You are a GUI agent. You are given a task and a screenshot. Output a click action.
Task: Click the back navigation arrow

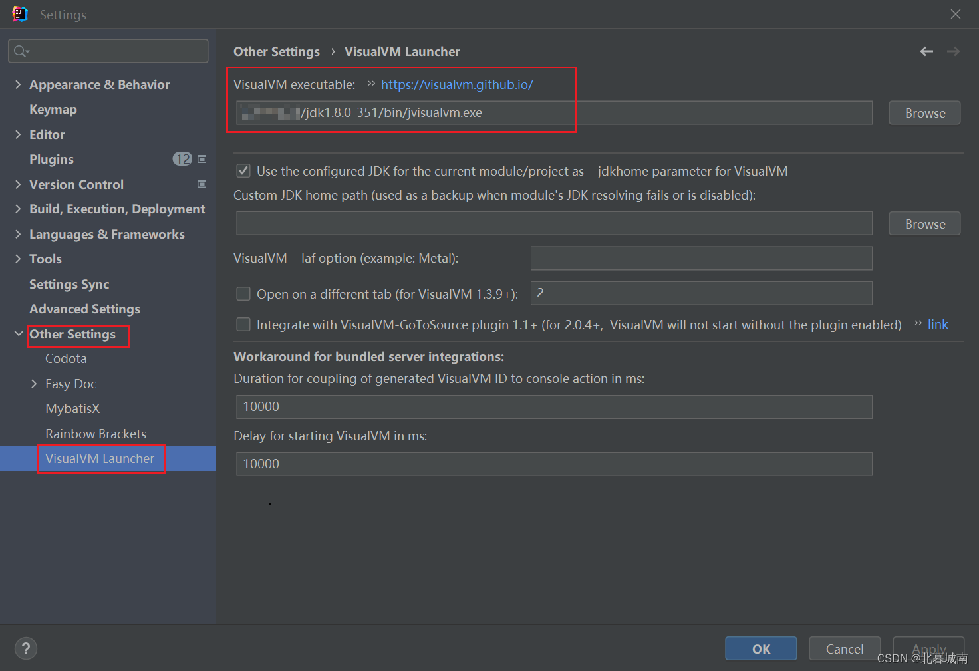coord(926,51)
